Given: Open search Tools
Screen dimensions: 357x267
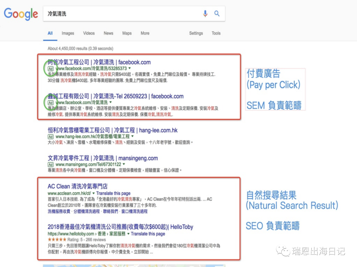Looking at the screenshot, I should pos(216,33).
